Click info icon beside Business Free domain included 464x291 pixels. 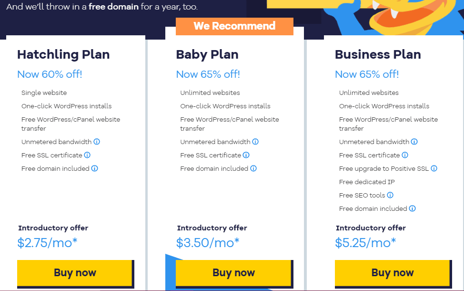click(413, 208)
